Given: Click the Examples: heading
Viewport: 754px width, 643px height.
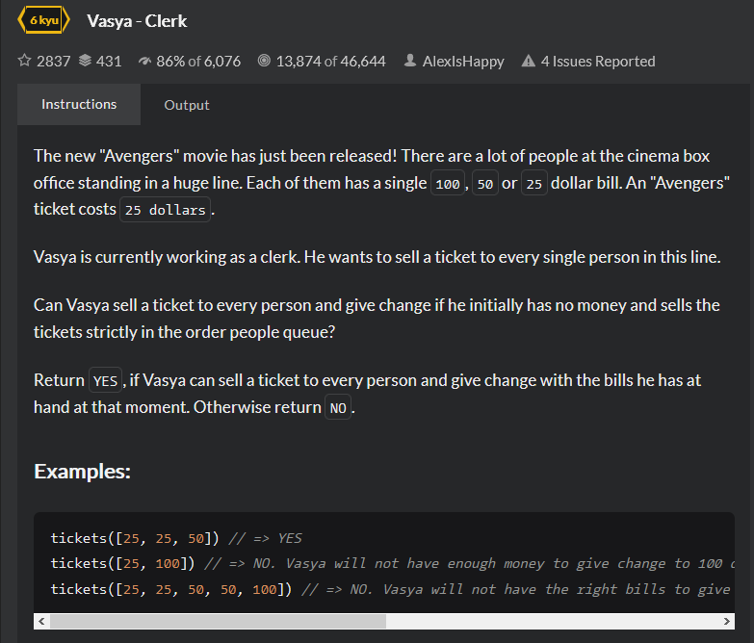Looking at the screenshot, I should [x=82, y=472].
